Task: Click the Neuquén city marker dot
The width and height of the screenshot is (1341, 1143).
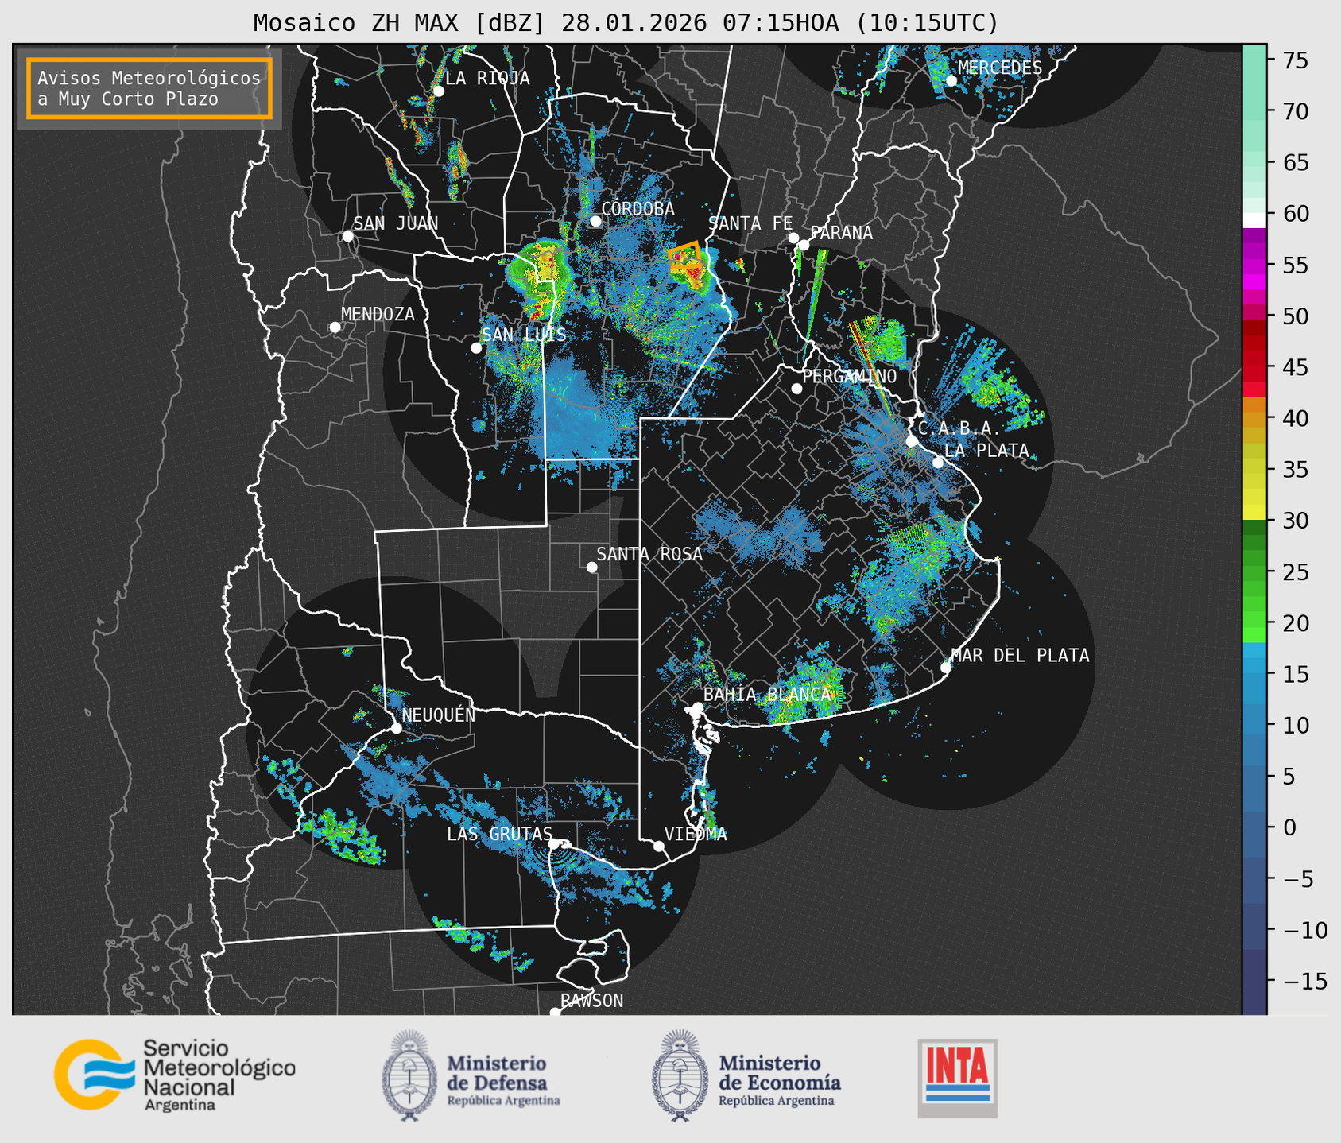Action: click(x=396, y=728)
